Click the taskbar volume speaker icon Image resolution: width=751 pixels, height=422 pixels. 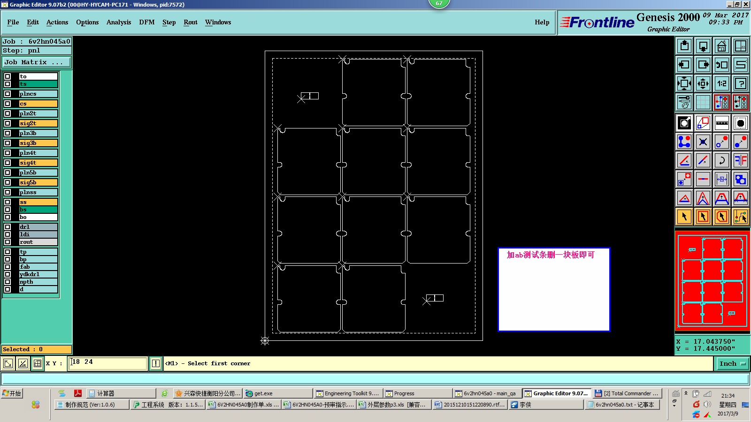pyautogui.click(x=707, y=404)
